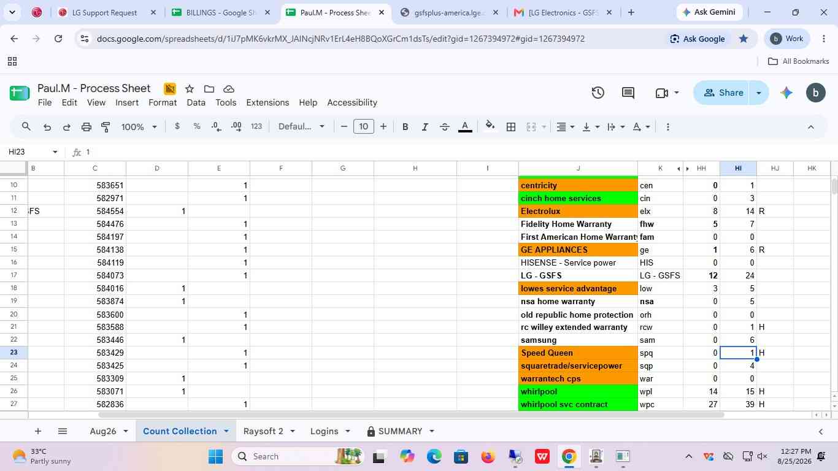Switch to the Rayscoft 2 sheet tab
838x471 pixels.
click(263, 431)
